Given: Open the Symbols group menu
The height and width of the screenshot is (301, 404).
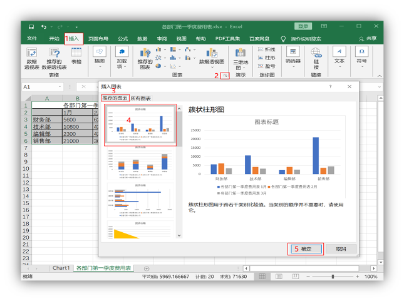Looking at the screenshot, I should point(362,57).
